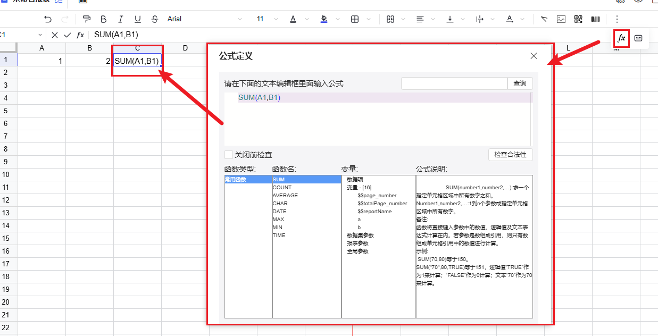The image size is (658, 336).
Task: Select cell A1 in the spreadsheet
Action: pyautogui.click(x=41, y=61)
